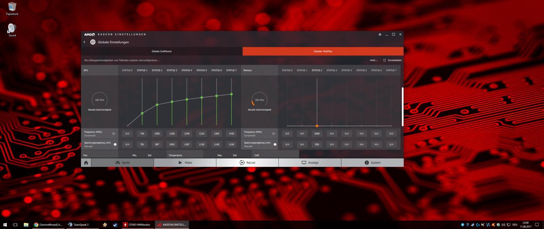Click GPU voltage field showing 1093

(172, 144)
